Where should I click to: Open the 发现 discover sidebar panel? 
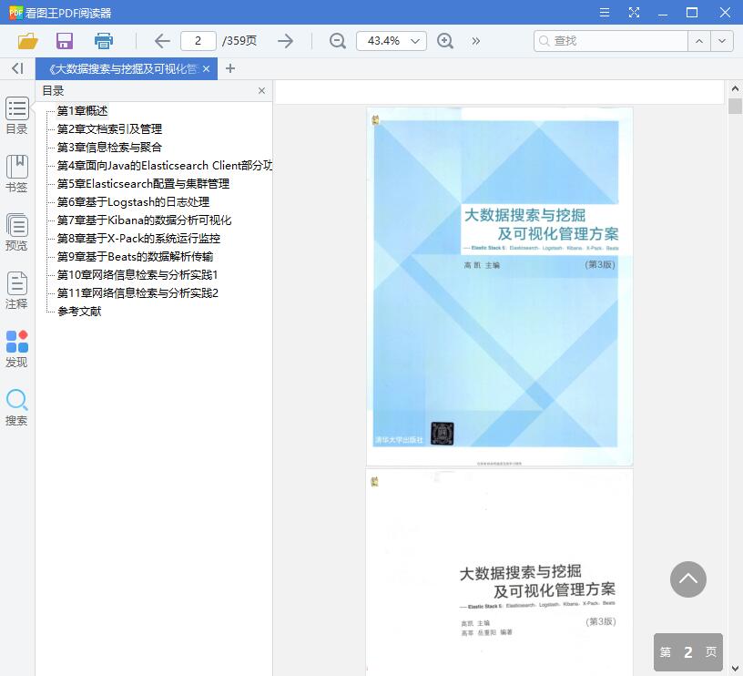click(x=16, y=349)
